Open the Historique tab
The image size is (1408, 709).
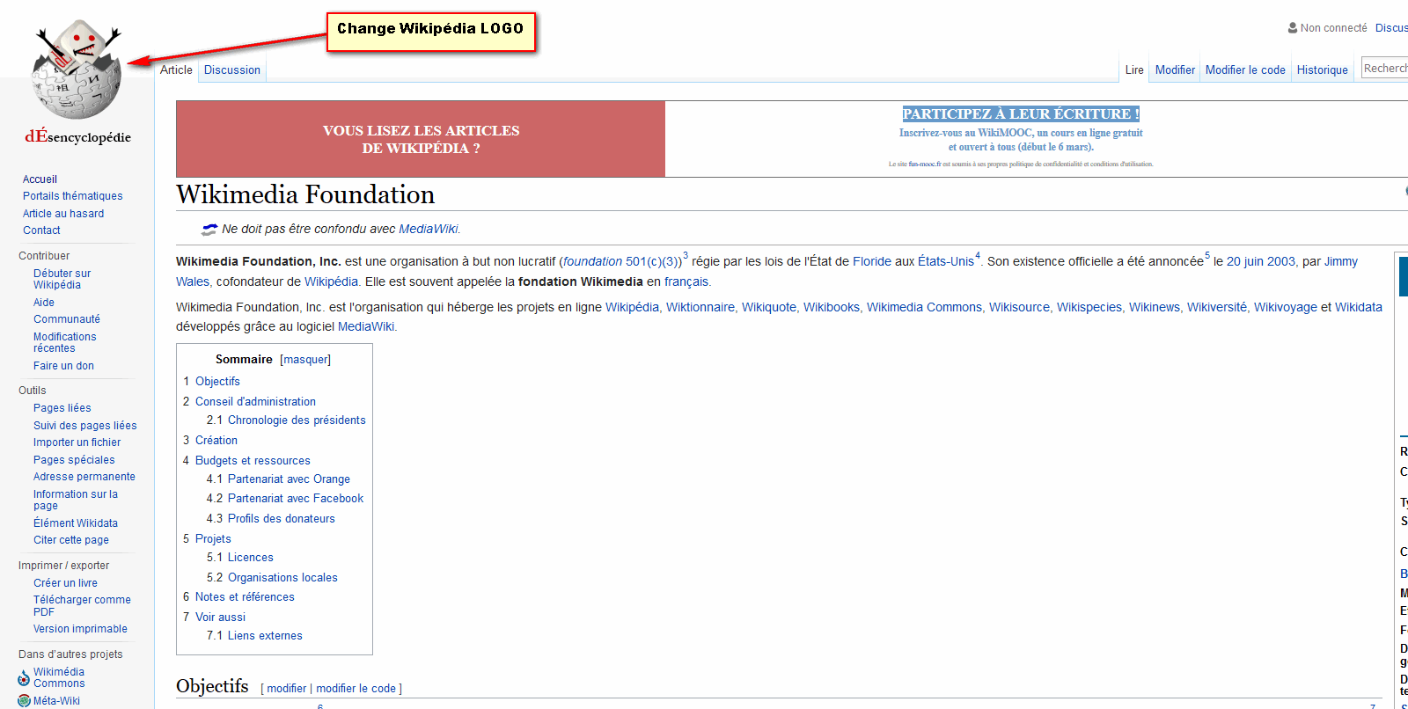tap(1322, 70)
